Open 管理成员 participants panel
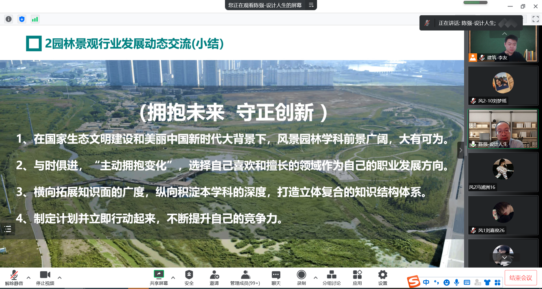 pyautogui.click(x=245, y=278)
